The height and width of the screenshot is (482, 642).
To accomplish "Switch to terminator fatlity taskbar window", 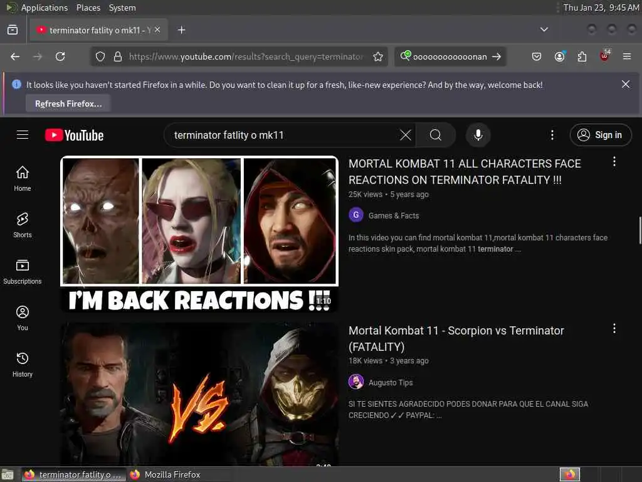I will click(x=73, y=474).
